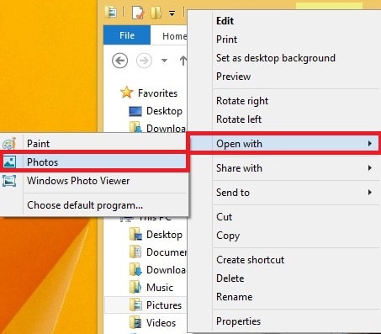This screenshot has height=334, width=381.
Task: Choose default program from the submenu
Action: coord(85,205)
